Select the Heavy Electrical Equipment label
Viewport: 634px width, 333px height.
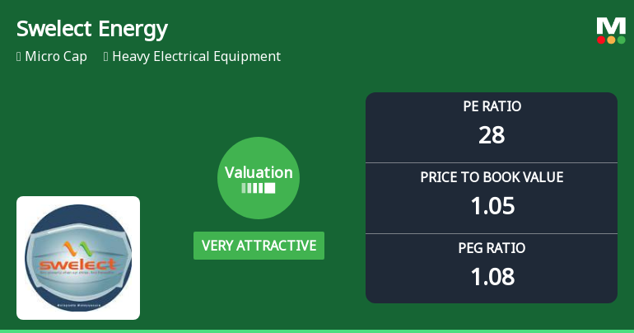click(196, 57)
